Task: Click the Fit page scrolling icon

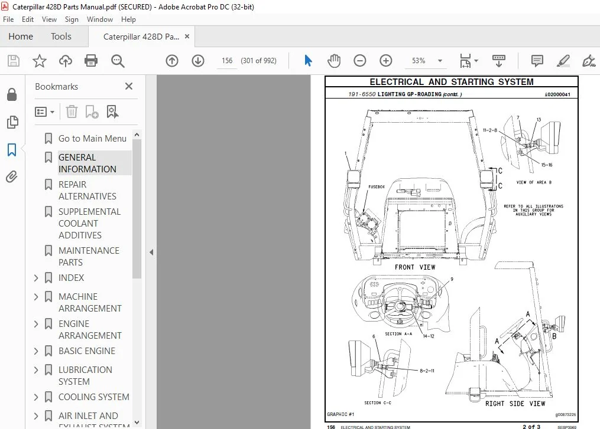Action: point(465,61)
